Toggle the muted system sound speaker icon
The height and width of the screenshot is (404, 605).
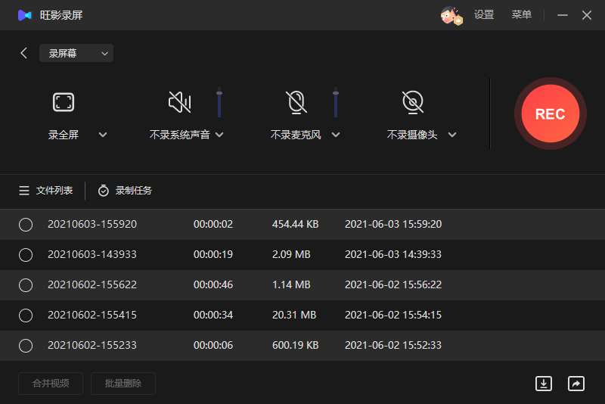[x=180, y=102]
